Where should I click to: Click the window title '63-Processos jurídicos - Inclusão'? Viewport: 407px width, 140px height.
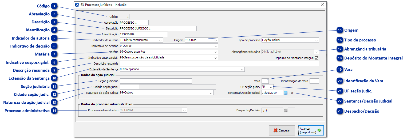click(x=104, y=5)
